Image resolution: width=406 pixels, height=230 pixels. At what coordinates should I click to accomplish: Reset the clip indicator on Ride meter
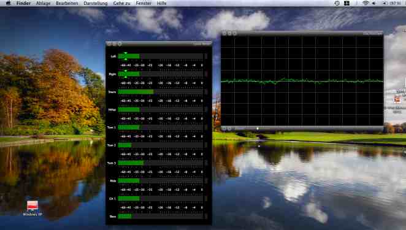click(206, 180)
